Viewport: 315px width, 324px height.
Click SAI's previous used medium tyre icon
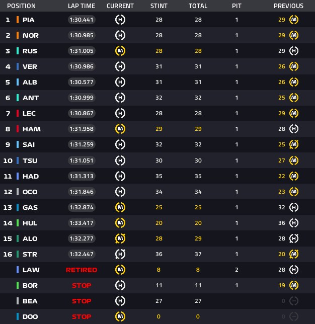tap(294, 144)
